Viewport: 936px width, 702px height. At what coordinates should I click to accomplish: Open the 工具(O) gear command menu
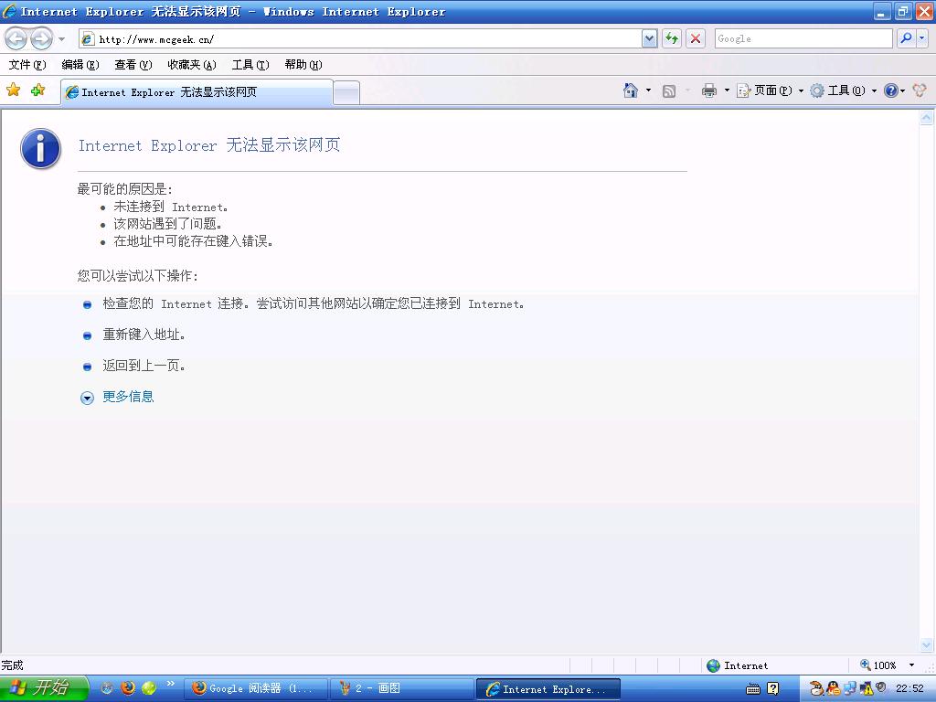[x=843, y=90]
